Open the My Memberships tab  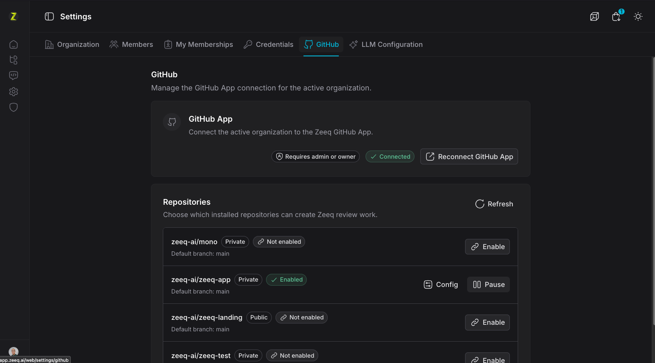(199, 44)
